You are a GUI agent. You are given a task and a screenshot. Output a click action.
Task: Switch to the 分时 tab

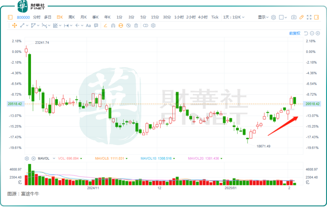pyautogui.click(x=37, y=17)
